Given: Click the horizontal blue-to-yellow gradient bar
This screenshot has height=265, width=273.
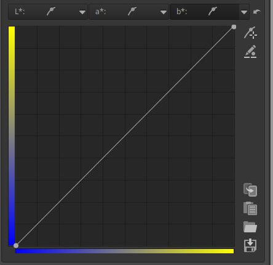Looking at the screenshot, I should pos(125,251).
